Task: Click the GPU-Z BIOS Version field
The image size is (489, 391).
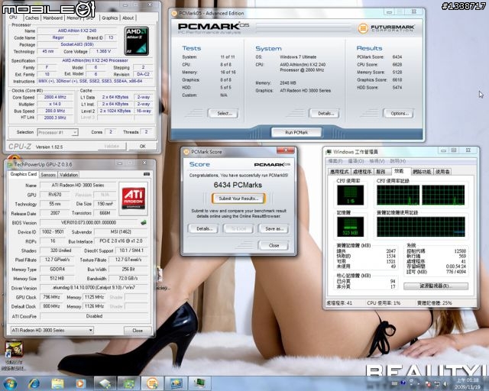Action: point(89,223)
